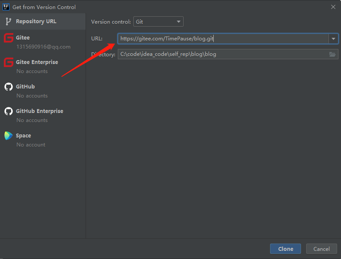Close the Get from Version Control dialog
The height and width of the screenshot is (259, 341).
pos(333,7)
